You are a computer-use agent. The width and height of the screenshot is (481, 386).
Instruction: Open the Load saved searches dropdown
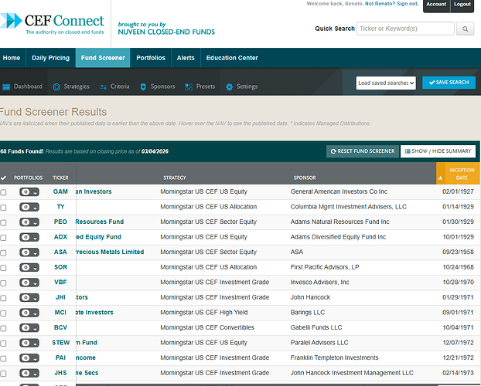(x=386, y=83)
